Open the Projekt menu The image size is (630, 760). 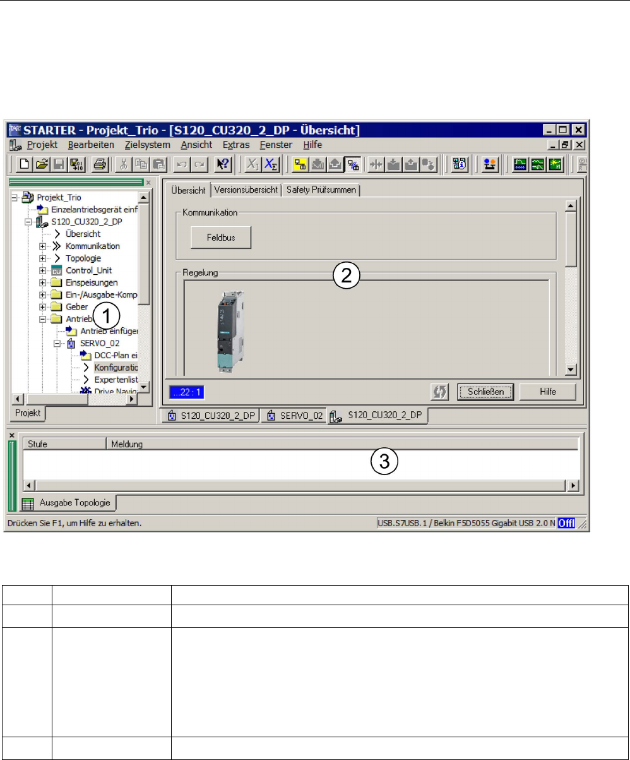click(x=42, y=145)
